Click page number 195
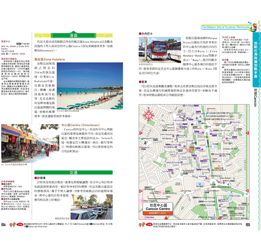 tap(248, 224)
